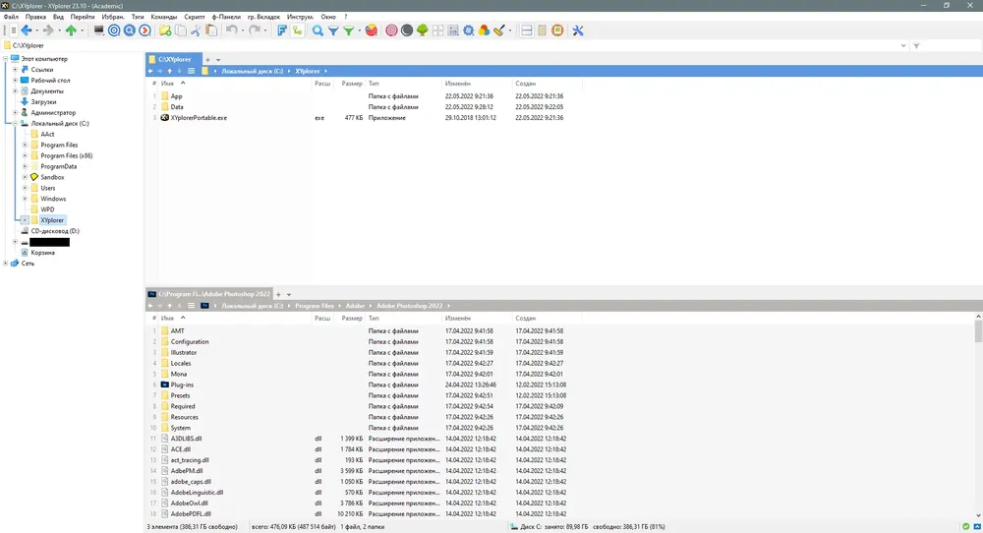This screenshot has height=533, width=983.
Task: Click the green tree icon in toolbar
Action: pyautogui.click(x=423, y=30)
